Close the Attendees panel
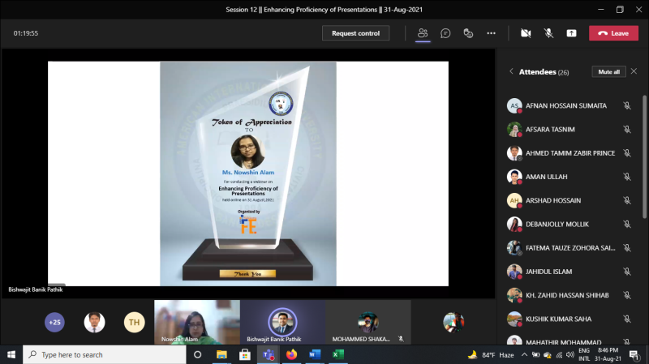This screenshot has height=364, width=649. tap(634, 71)
